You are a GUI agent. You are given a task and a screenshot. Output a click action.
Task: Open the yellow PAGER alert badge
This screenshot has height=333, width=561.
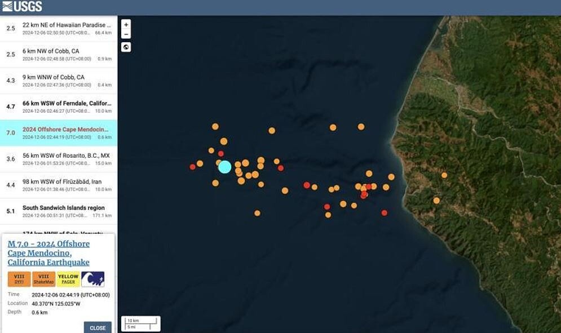pos(68,279)
